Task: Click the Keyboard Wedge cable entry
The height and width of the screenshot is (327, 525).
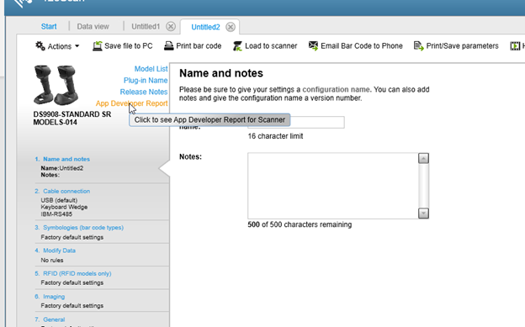Action: click(x=64, y=207)
